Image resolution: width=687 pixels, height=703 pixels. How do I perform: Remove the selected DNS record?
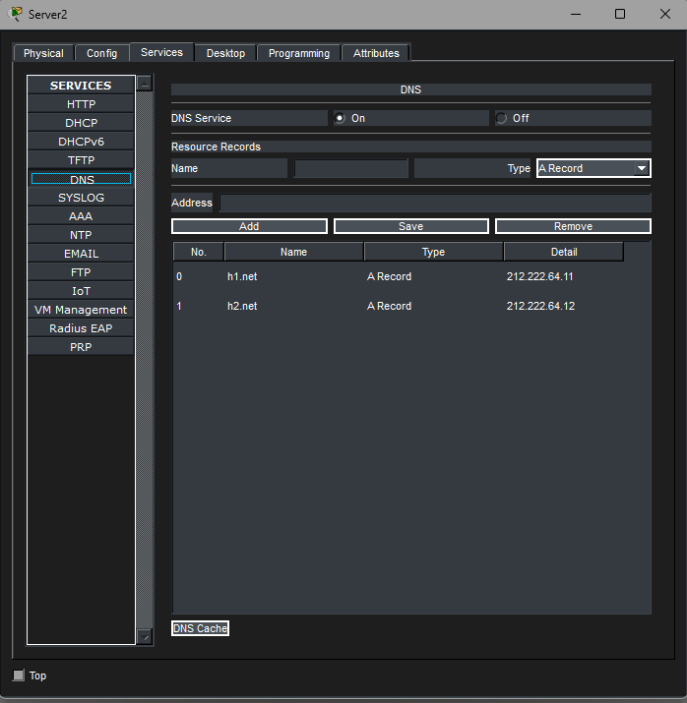pyautogui.click(x=573, y=226)
